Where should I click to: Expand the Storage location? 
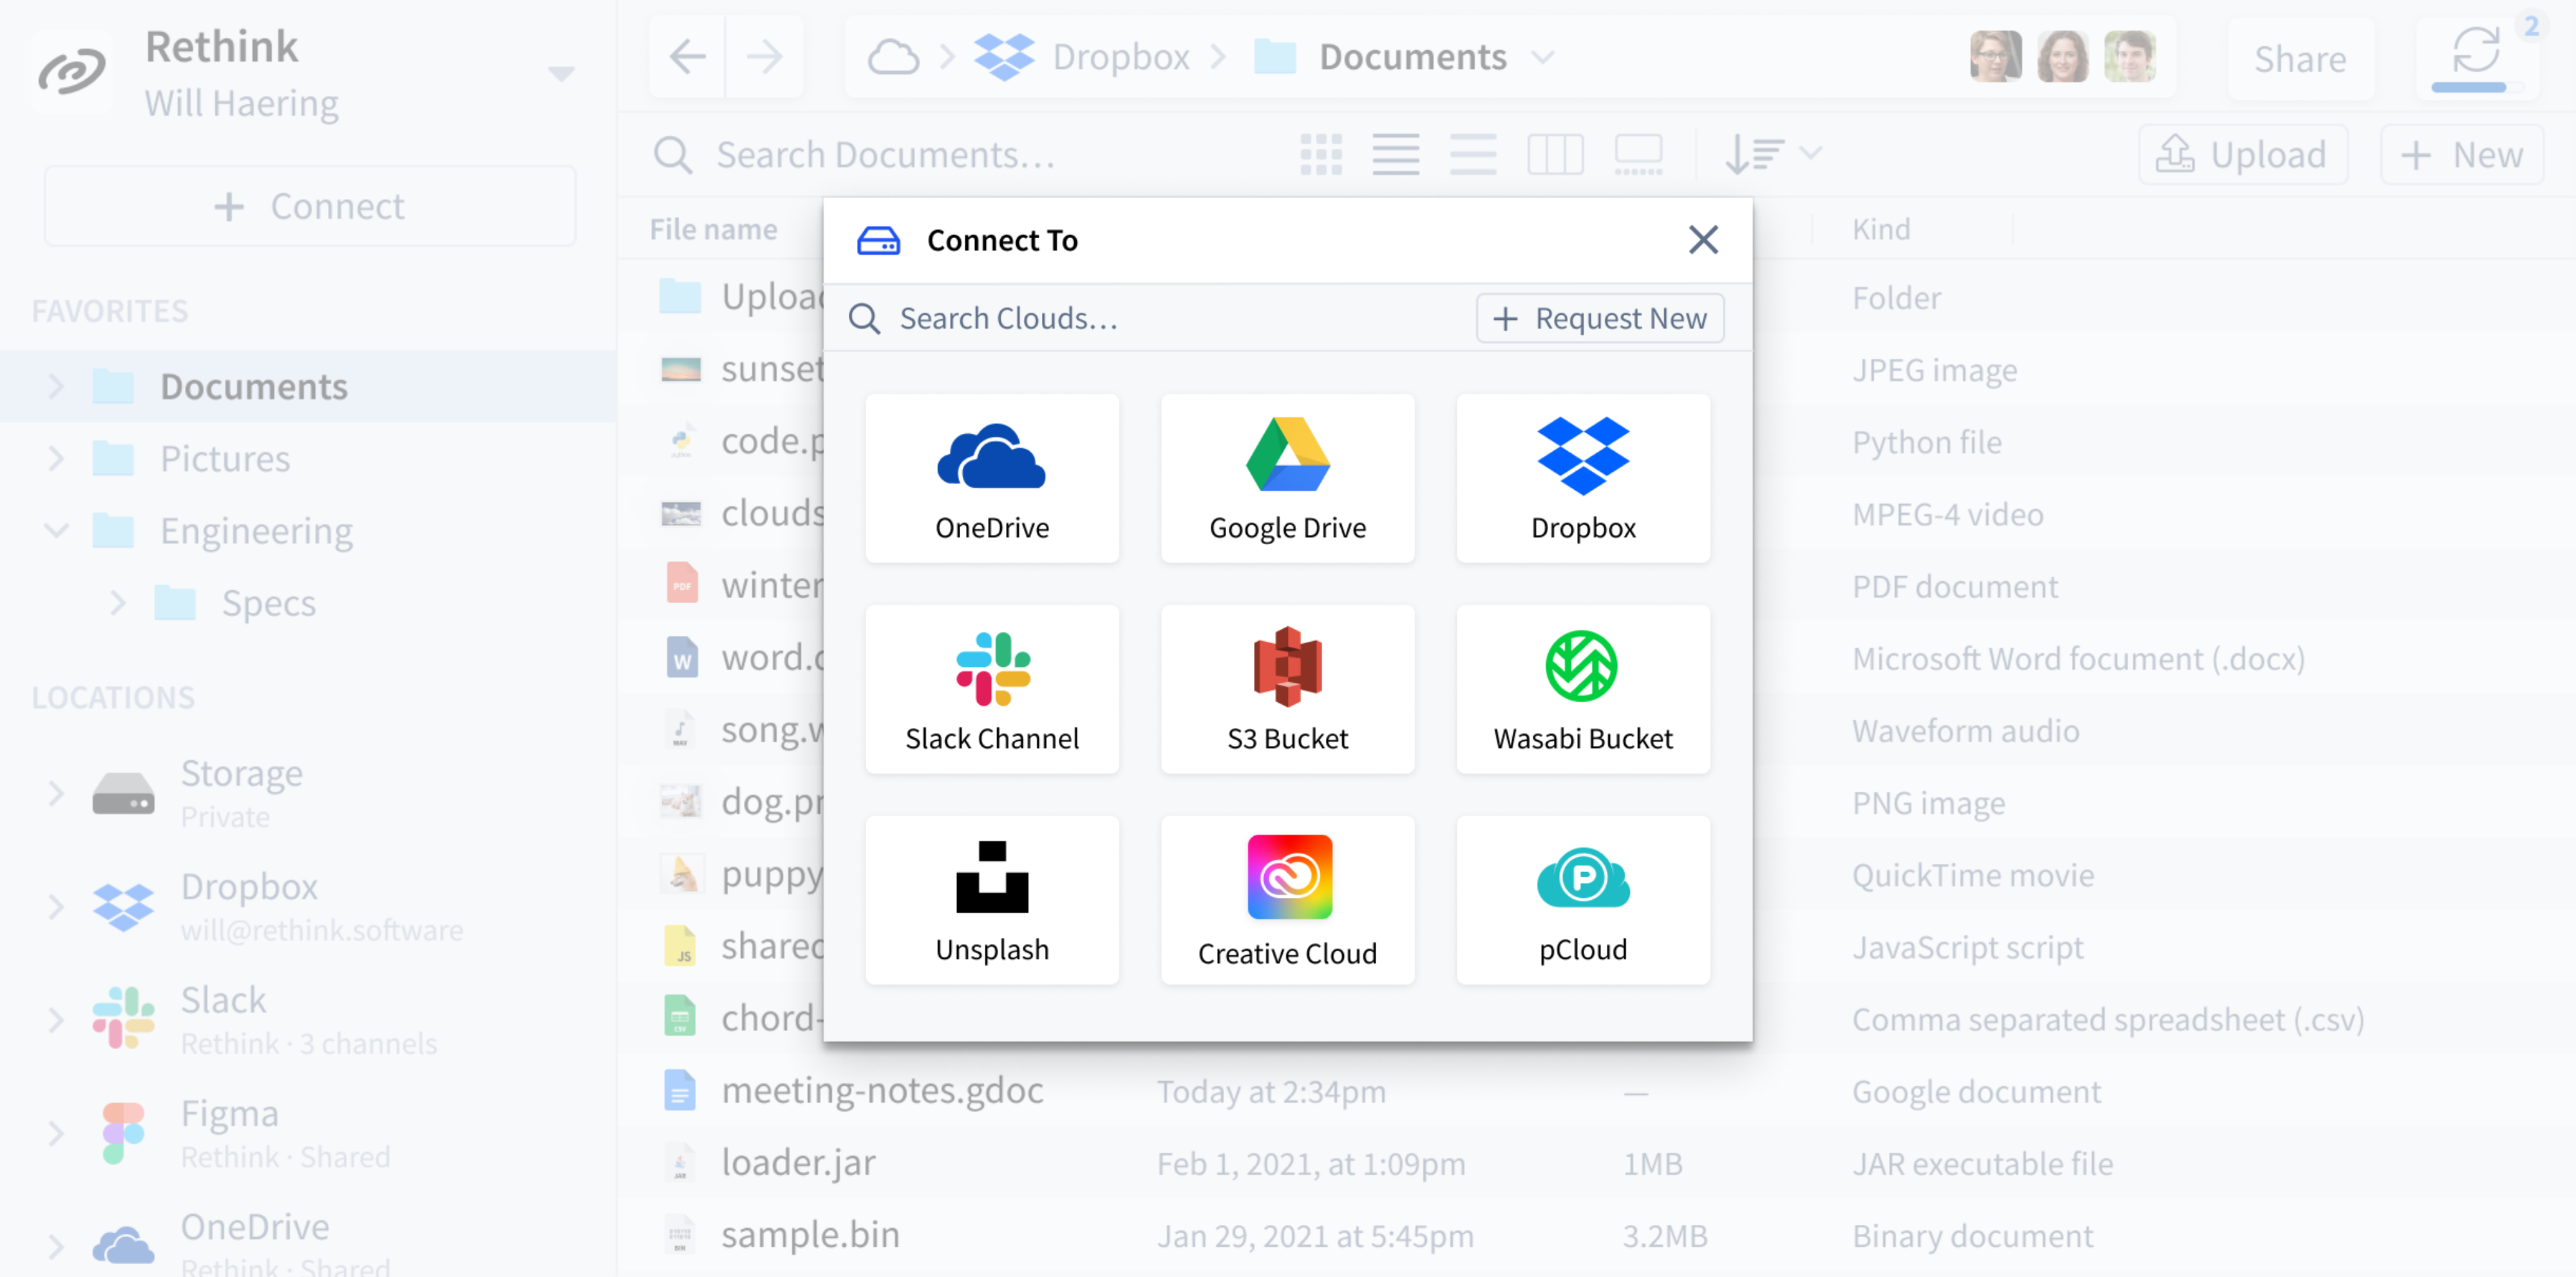click(56, 794)
